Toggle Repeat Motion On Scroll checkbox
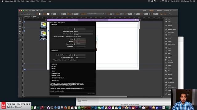 [53, 60]
